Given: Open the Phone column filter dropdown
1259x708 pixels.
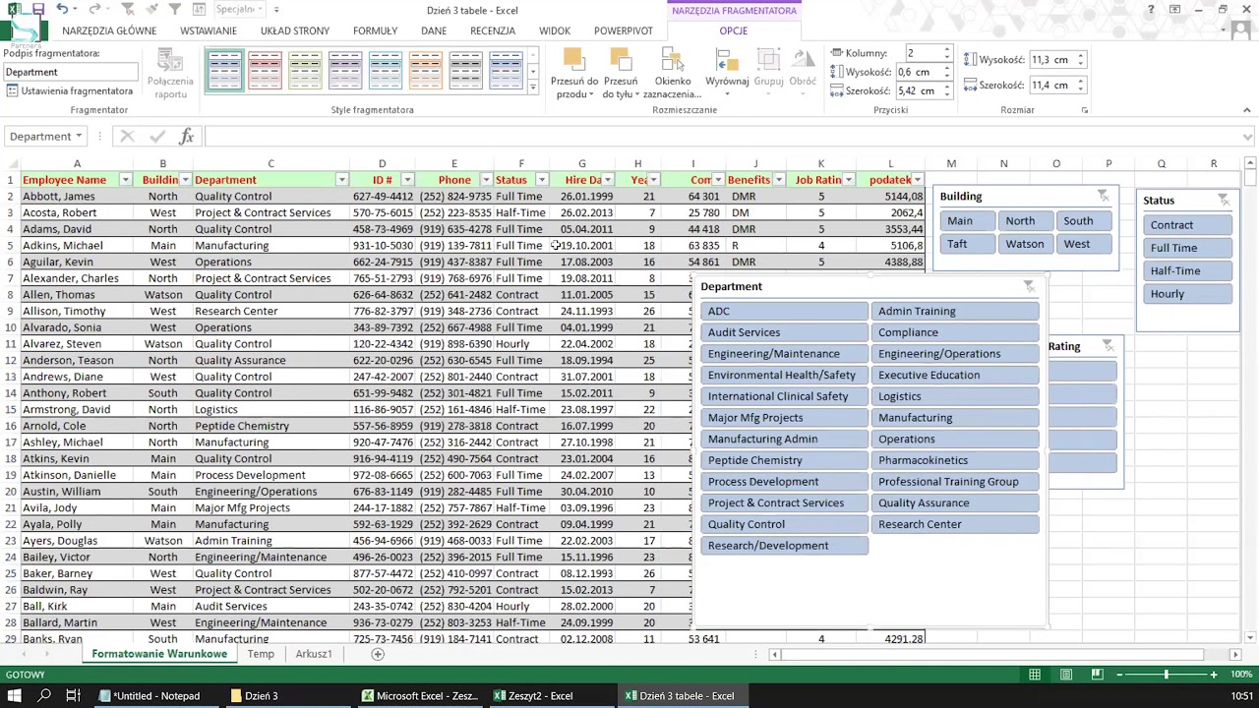Looking at the screenshot, I should [x=486, y=180].
